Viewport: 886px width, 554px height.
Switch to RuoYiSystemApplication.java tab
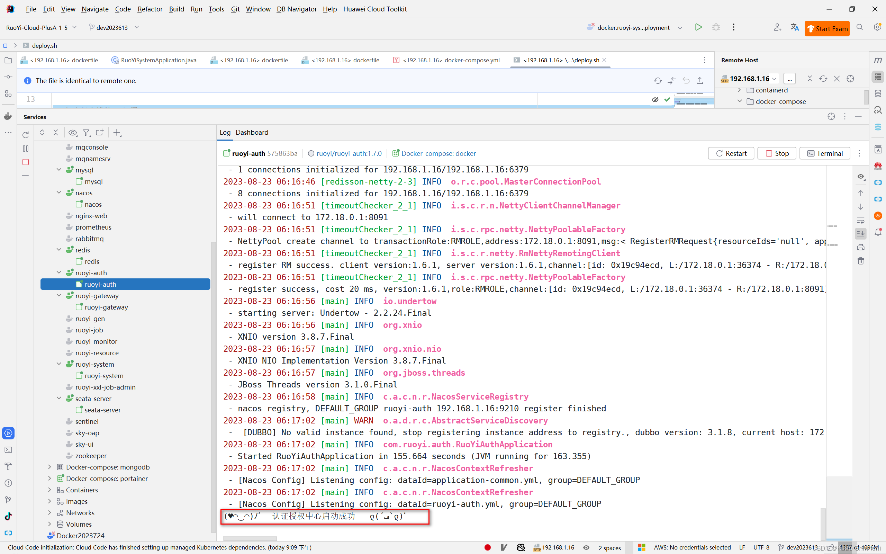[154, 60]
